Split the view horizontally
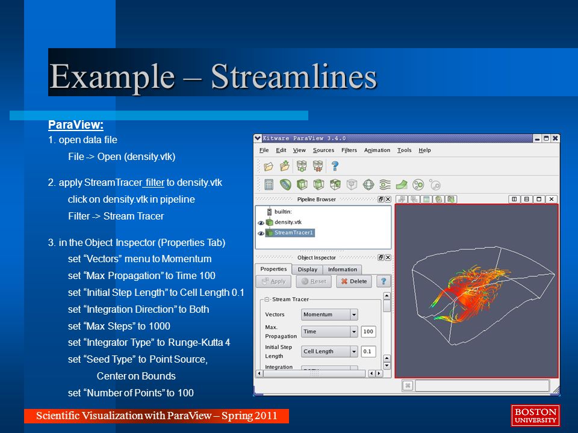Viewport: 578px width, 433px height. pyautogui.click(x=514, y=199)
